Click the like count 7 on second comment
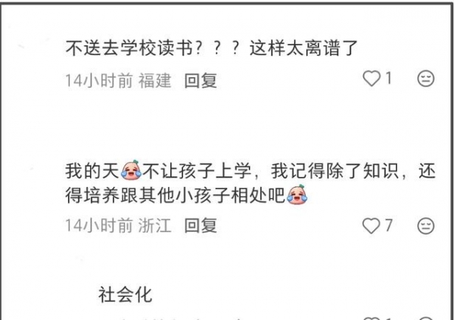 (x=389, y=225)
